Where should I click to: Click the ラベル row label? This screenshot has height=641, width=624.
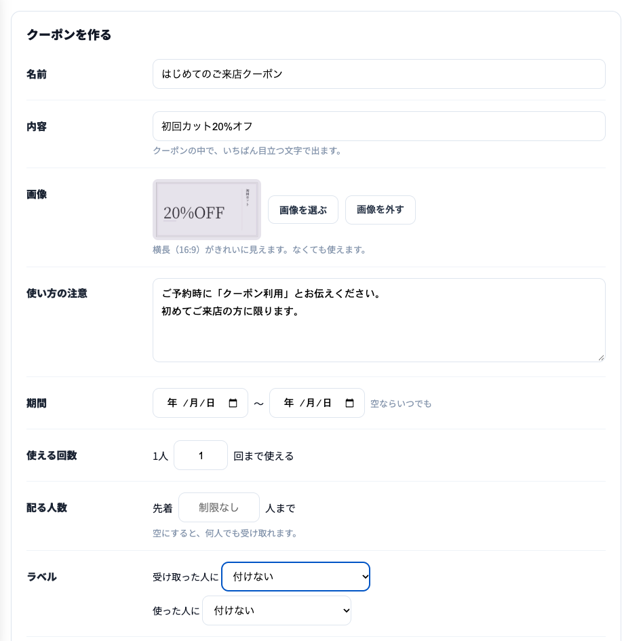coord(41,577)
